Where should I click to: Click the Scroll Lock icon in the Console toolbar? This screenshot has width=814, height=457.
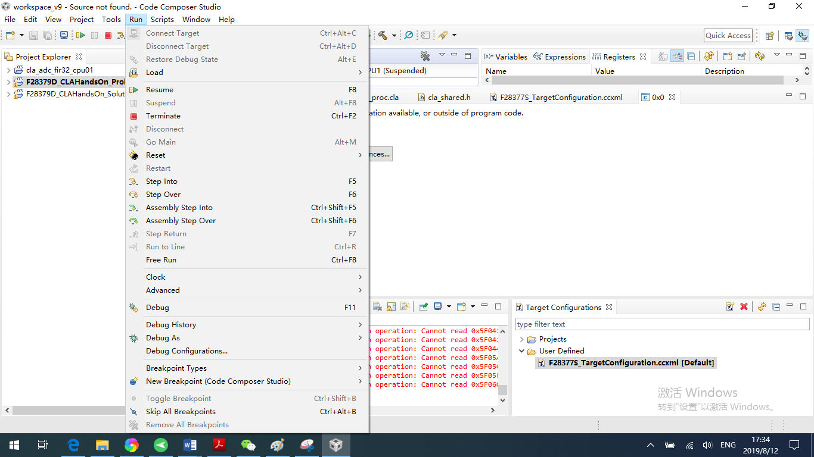pyautogui.click(x=390, y=306)
